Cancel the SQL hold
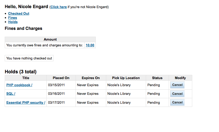The image size is (219, 132). click(177, 94)
